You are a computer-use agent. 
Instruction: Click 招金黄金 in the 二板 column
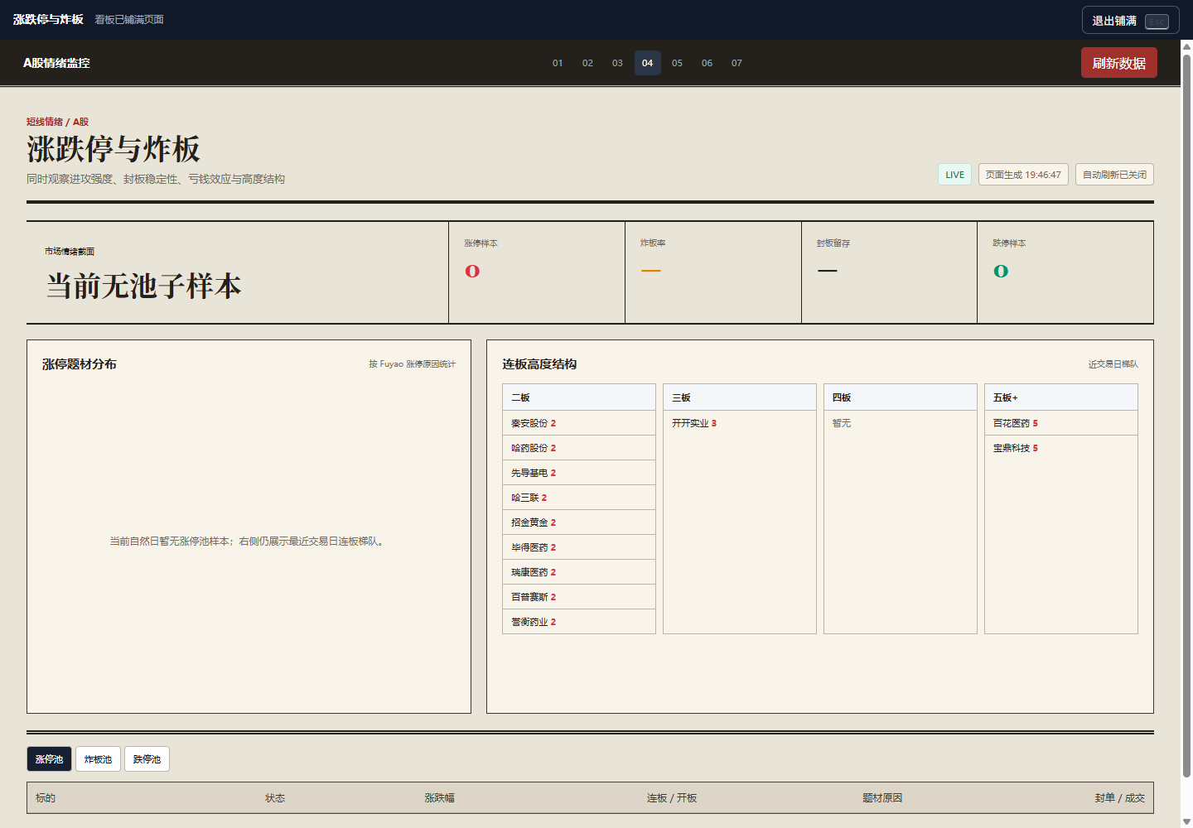point(579,522)
